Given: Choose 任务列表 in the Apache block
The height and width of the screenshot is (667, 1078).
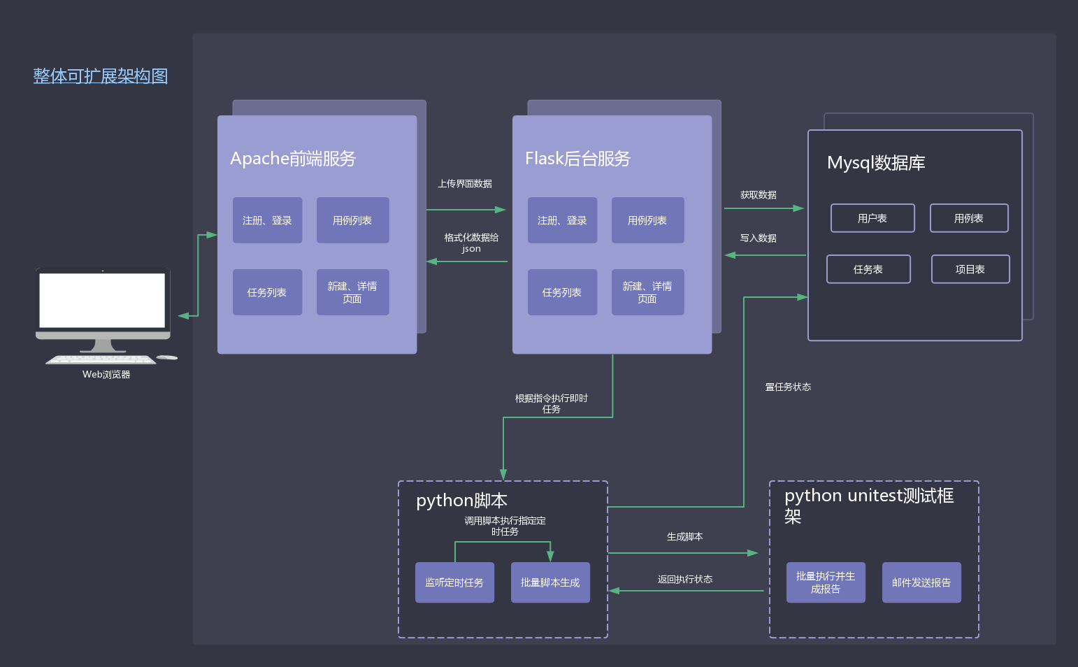Looking at the screenshot, I should [267, 292].
